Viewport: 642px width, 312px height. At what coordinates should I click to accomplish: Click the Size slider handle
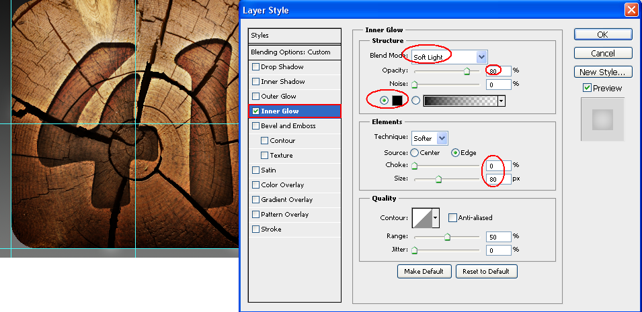coord(438,180)
